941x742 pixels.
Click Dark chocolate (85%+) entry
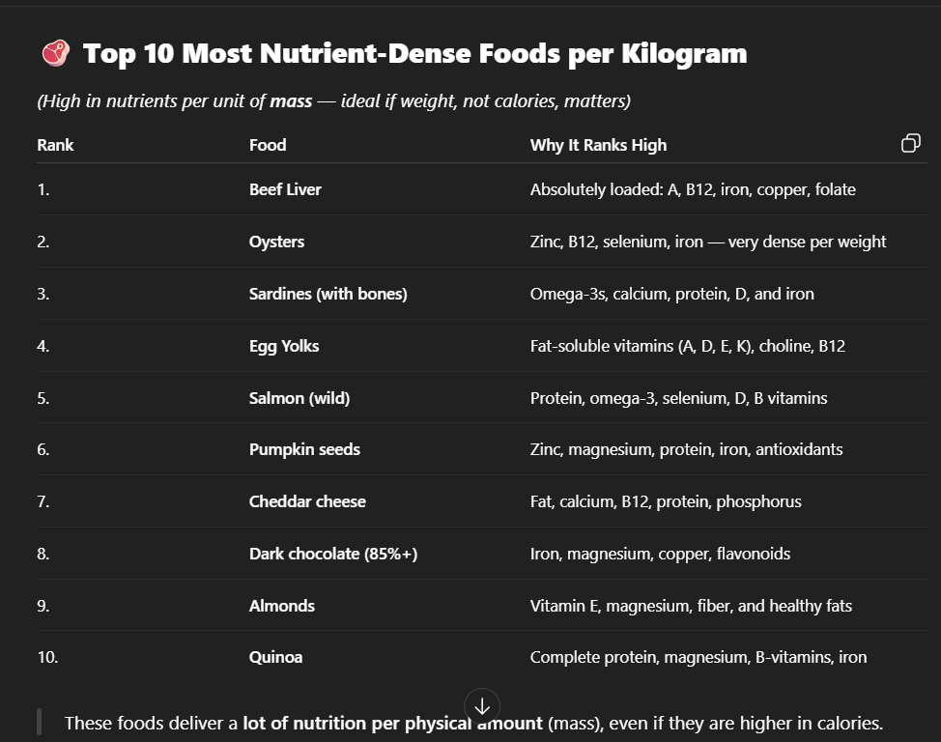[333, 554]
